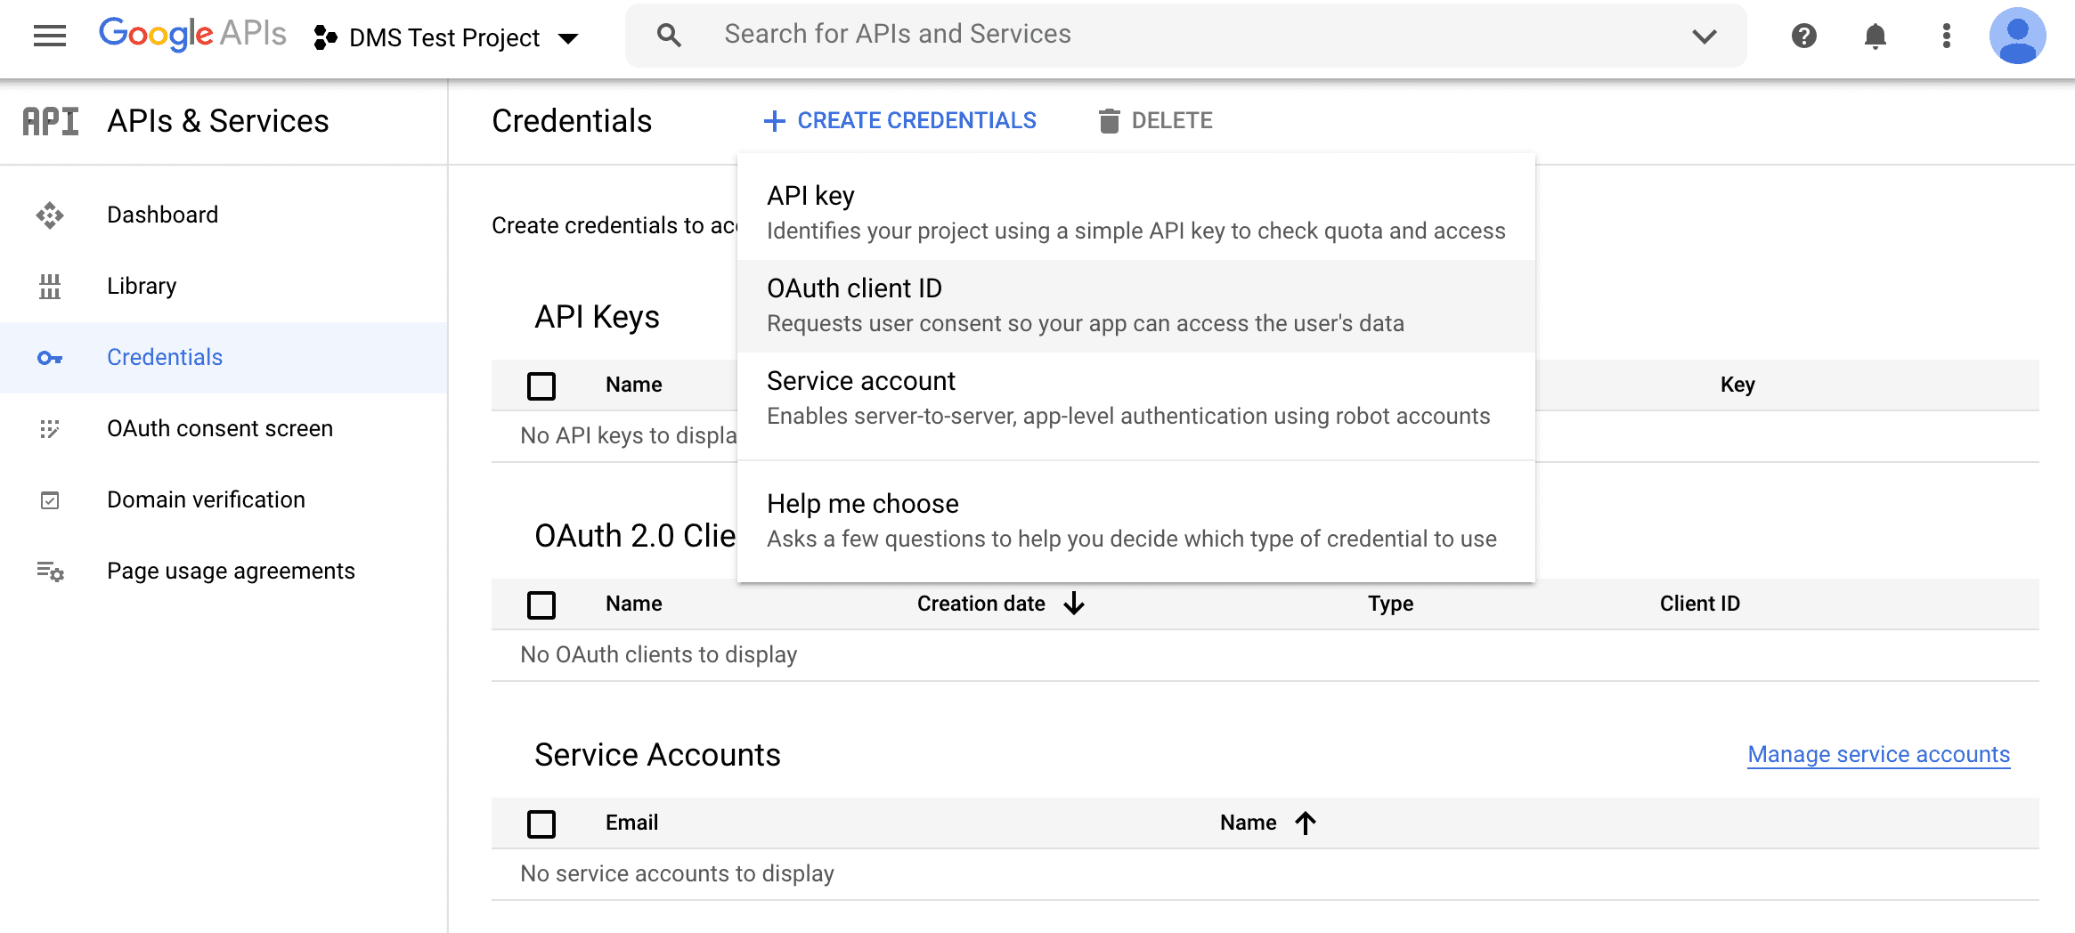Focus the Search for APIs and Services field

pos(1184,35)
